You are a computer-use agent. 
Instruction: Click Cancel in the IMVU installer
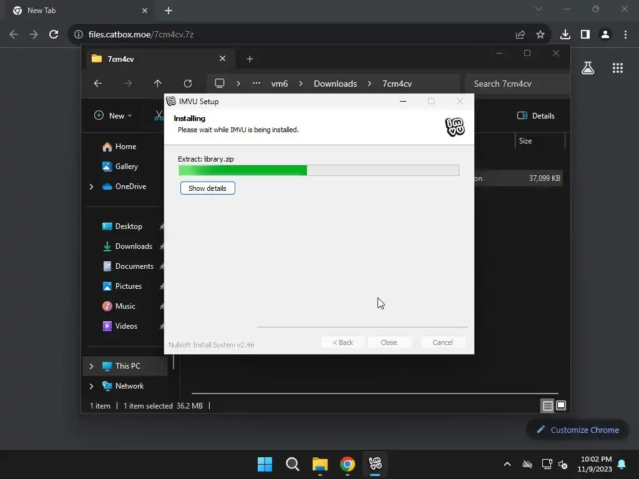pos(442,342)
